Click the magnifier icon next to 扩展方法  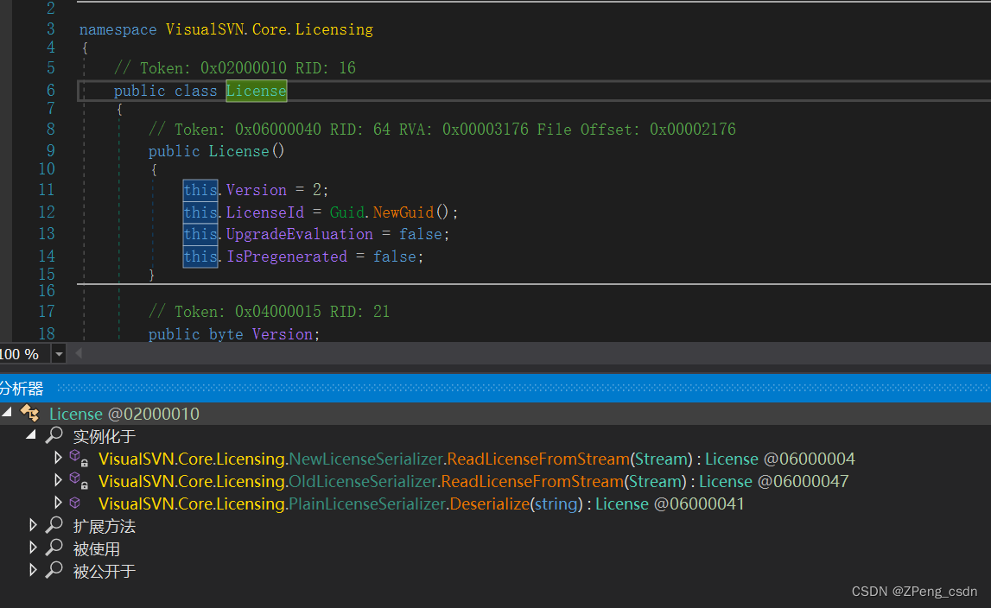54,524
